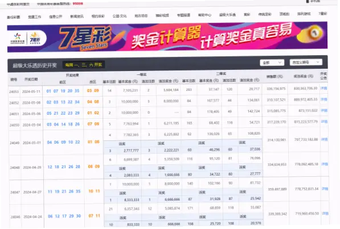Viewport: 340px width, 229px height.
Task: Open 详情 link for draw 24046
Action: pyautogui.click(x=325, y=214)
